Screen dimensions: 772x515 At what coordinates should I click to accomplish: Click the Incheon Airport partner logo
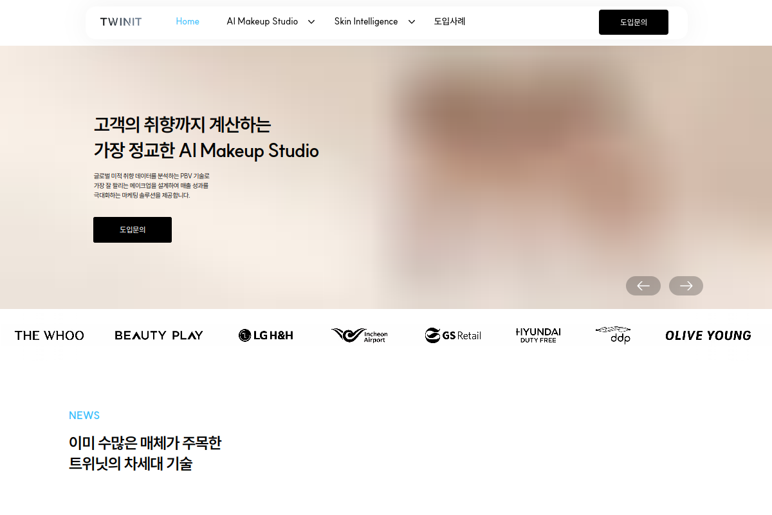click(360, 335)
